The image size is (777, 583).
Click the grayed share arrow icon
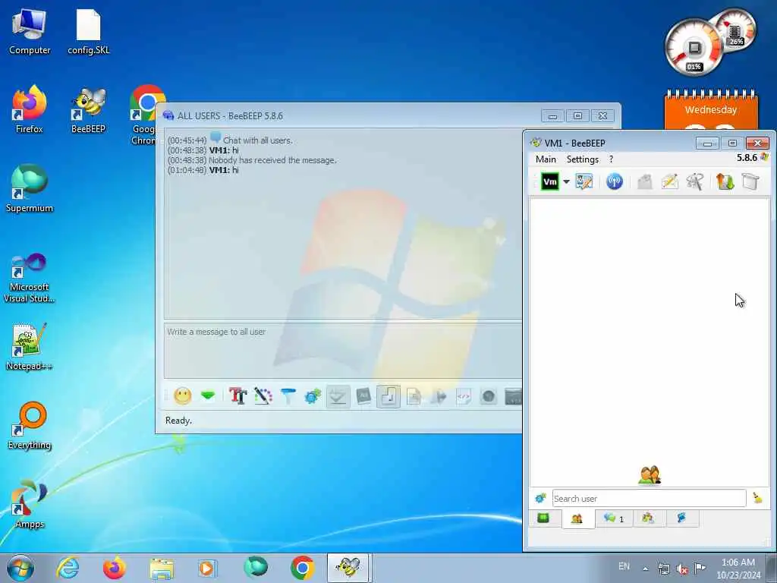(x=439, y=396)
